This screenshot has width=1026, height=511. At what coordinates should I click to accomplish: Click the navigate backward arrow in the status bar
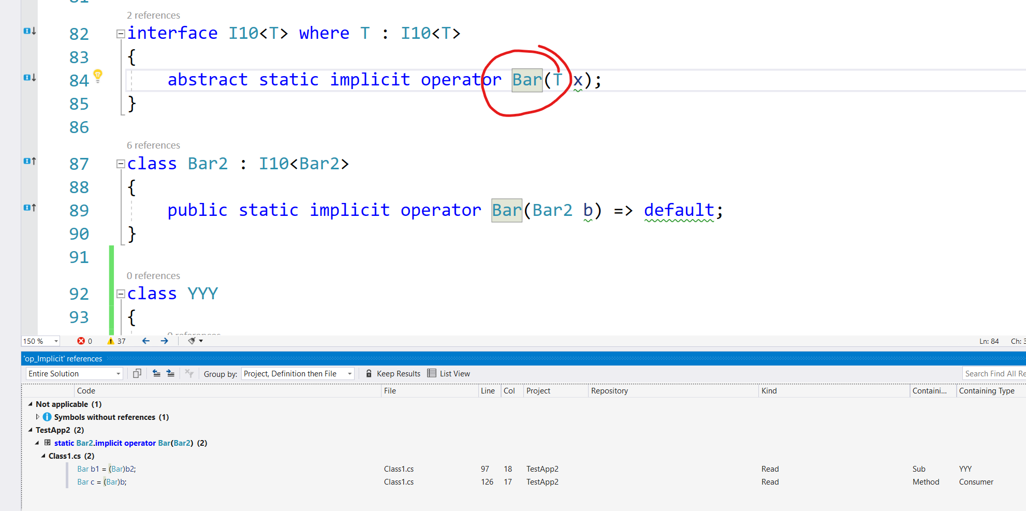coord(145,341)
